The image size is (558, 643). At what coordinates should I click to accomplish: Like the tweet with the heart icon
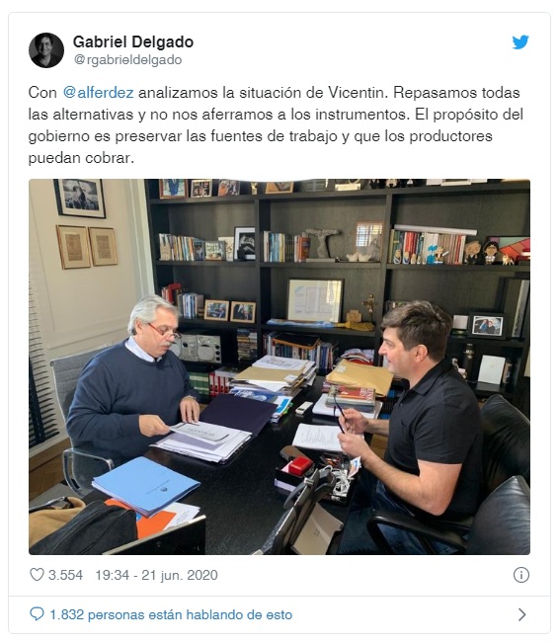pos(37,575)
